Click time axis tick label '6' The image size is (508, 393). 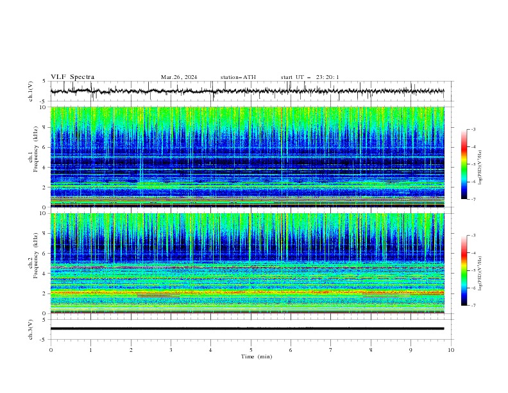coord(291,350)
